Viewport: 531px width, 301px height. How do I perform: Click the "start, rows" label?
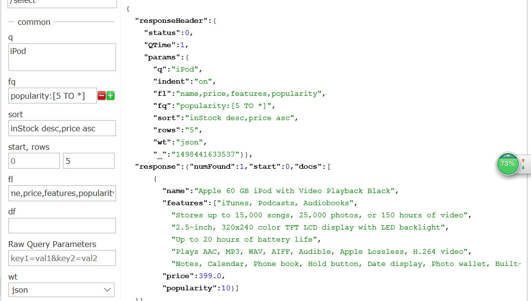point(29,147)
